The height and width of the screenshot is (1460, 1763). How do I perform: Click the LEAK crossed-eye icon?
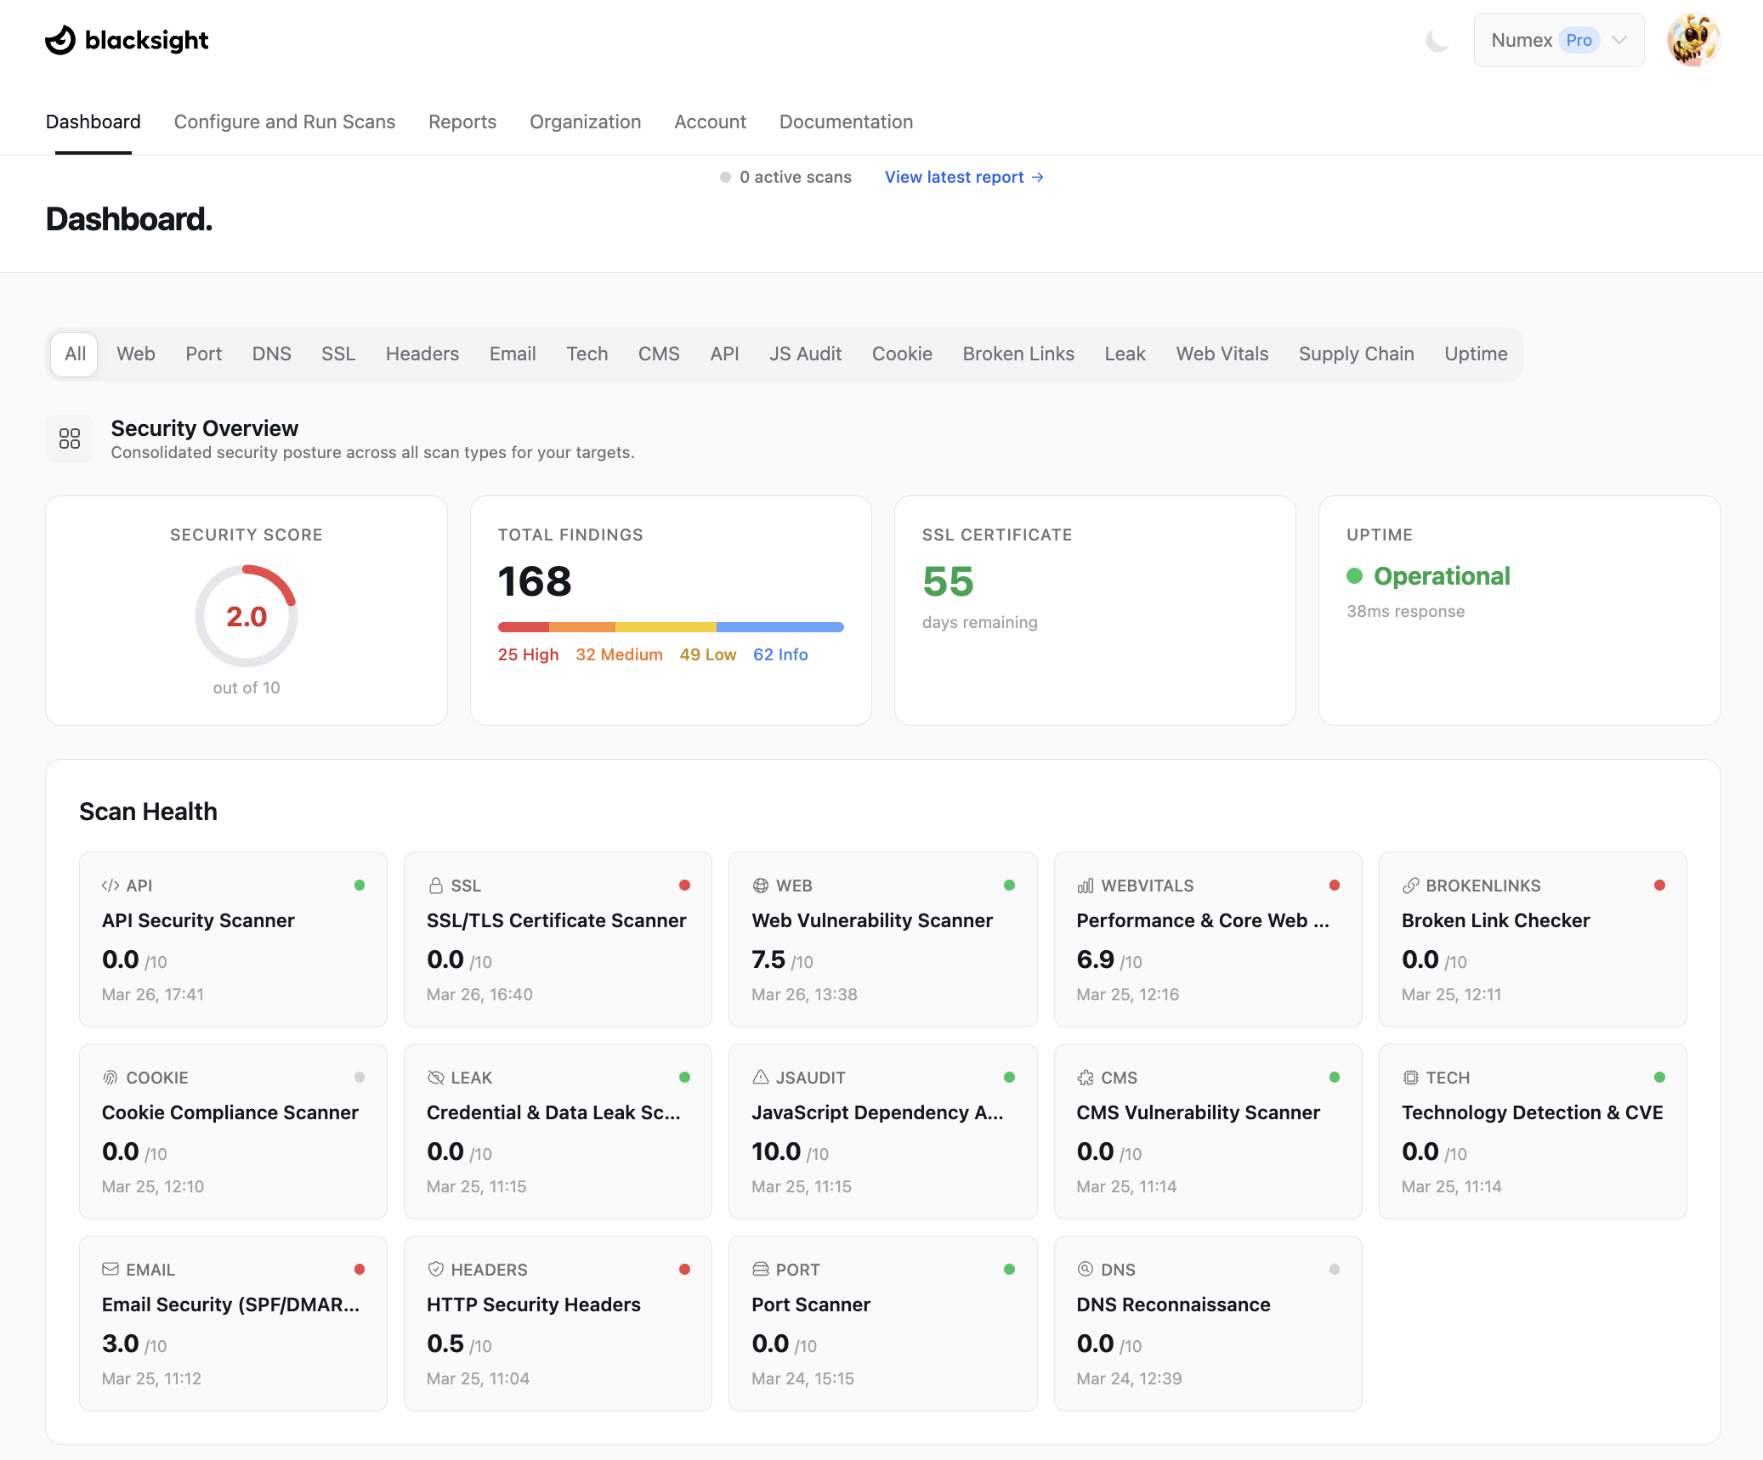coord(436,1078)
